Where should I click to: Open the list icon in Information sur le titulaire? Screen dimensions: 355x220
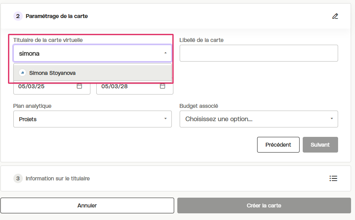tap(333, 178)
